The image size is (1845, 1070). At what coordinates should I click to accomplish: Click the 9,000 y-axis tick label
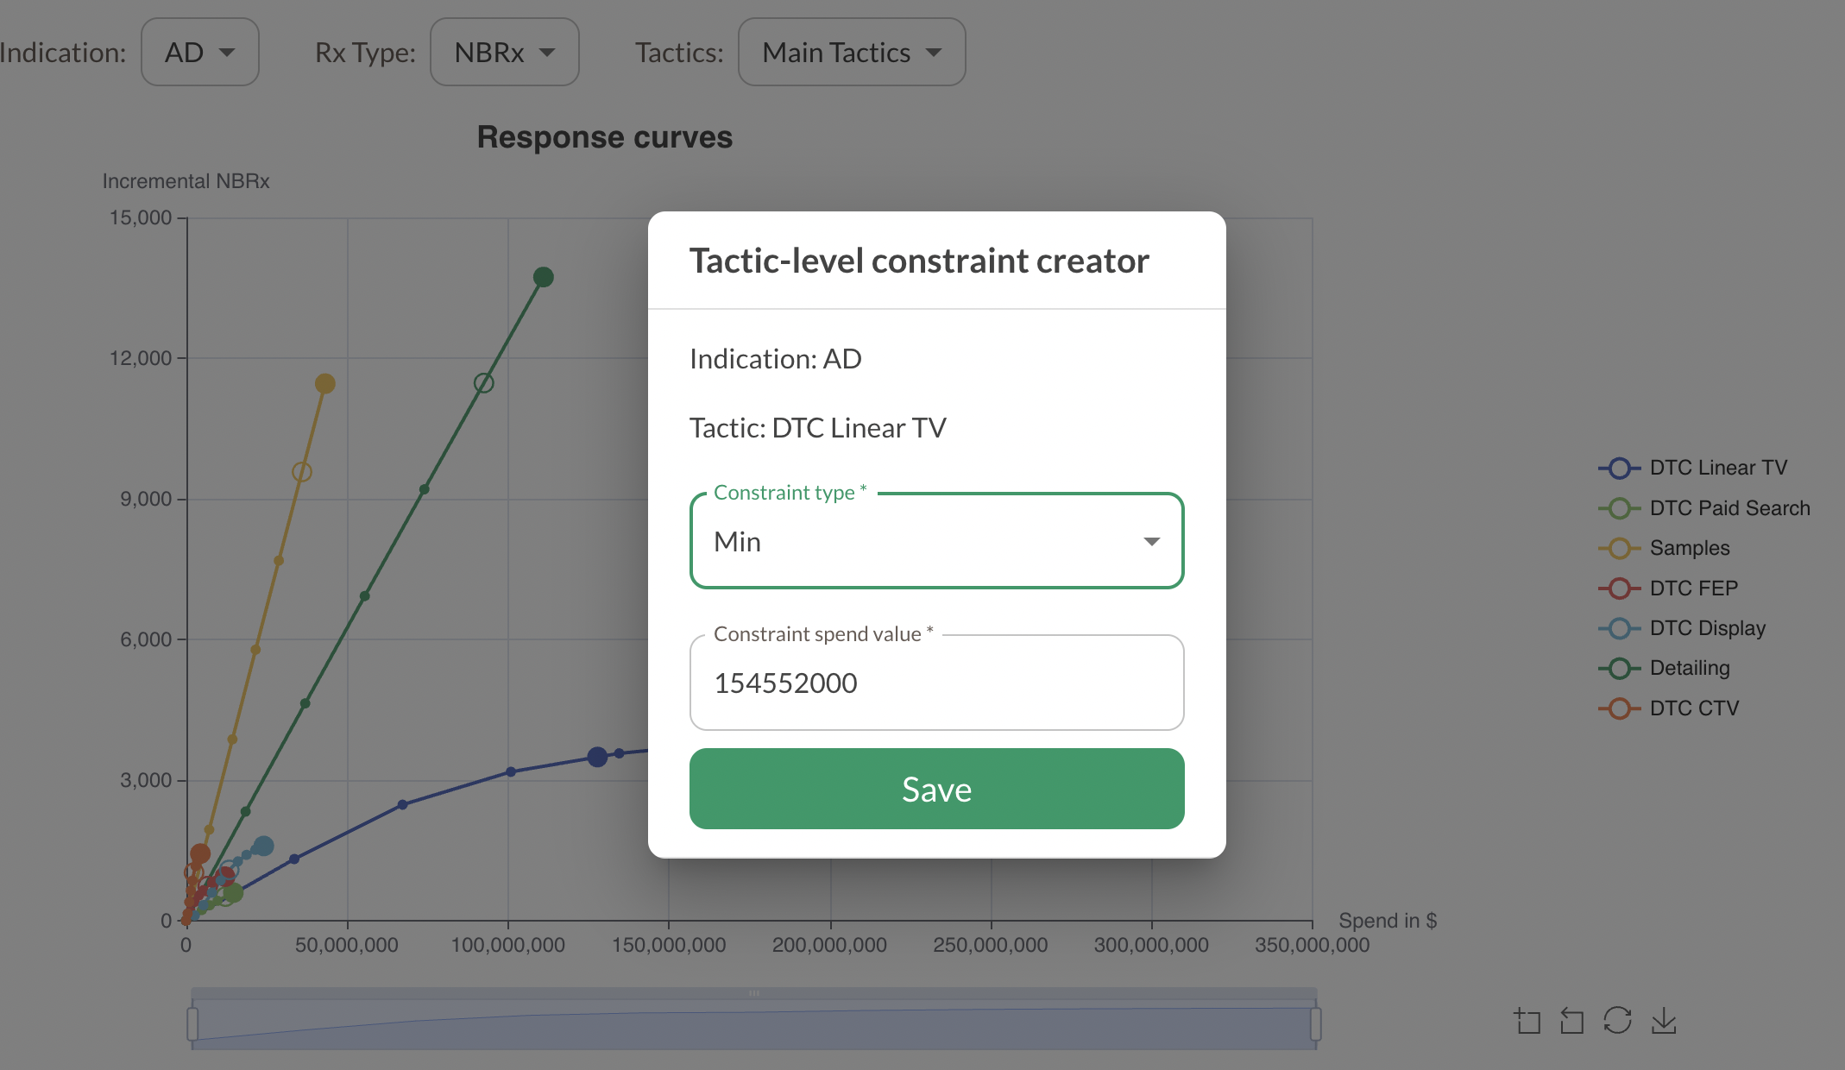tap(145, 499)
